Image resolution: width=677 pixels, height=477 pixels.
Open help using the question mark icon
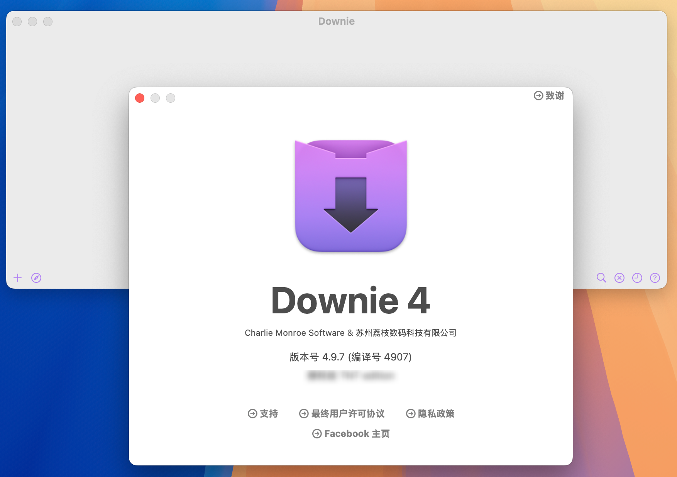pyautogui.click(x=654, y=277)
